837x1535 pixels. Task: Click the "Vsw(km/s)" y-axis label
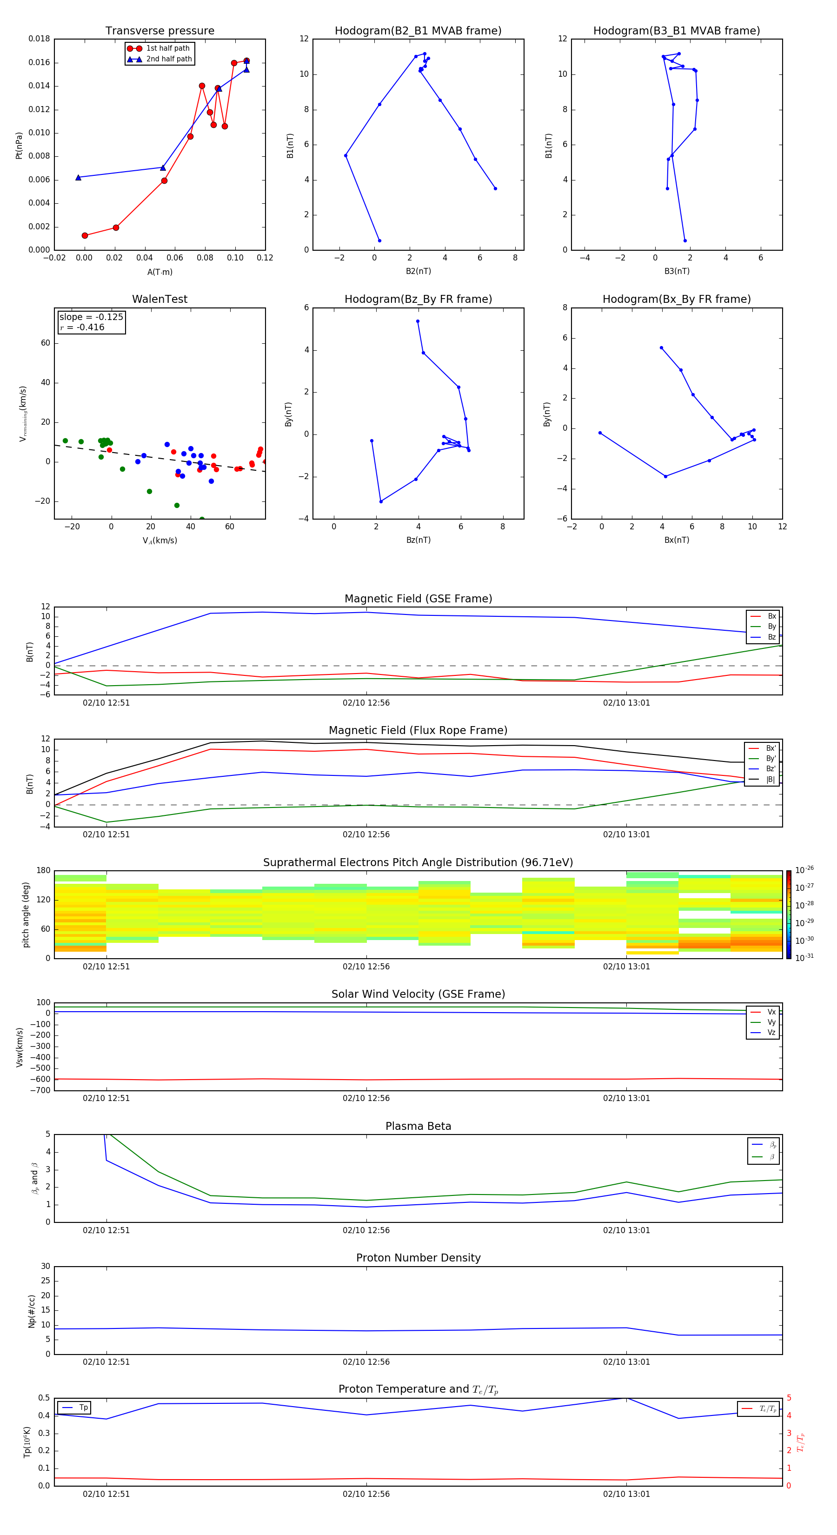[x=19, y=1047]
